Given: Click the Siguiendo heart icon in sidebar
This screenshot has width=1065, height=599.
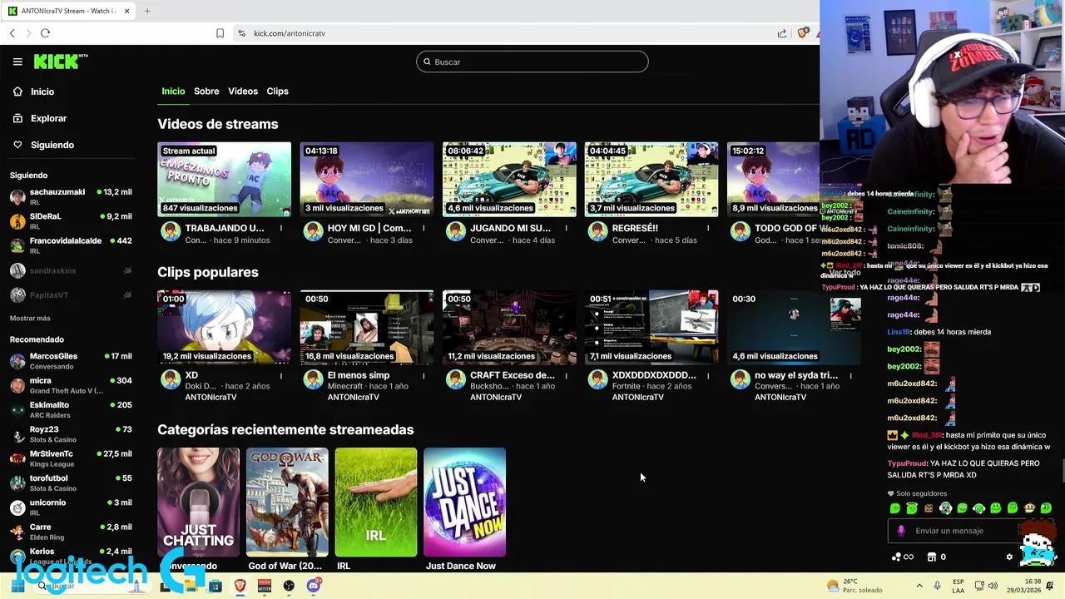Looking at the screenshot, I should point(17,145).
